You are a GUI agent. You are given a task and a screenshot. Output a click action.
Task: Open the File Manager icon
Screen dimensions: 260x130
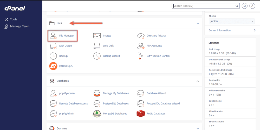53,36
